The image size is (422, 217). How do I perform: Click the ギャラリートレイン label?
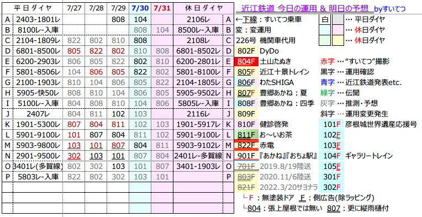(368, 156)
